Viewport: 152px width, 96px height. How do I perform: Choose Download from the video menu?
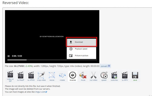(x=81, y=42)
